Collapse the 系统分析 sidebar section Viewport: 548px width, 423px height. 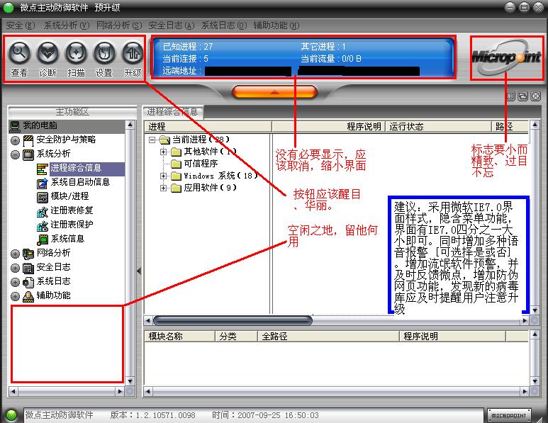click(15, 154)
